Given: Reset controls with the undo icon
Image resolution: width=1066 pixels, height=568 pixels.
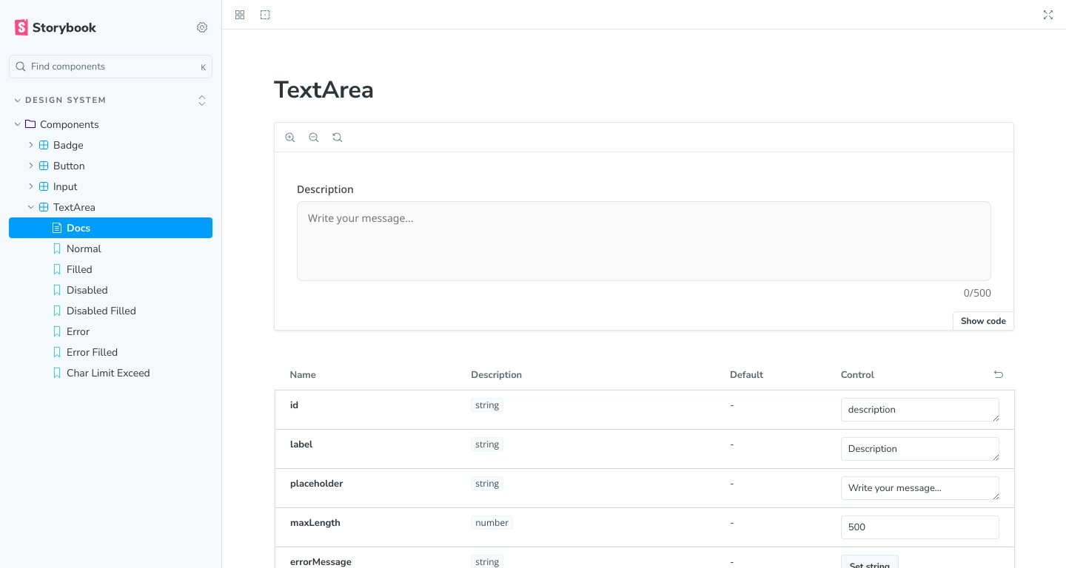Looking at the screenshot, I should (999, 374).
